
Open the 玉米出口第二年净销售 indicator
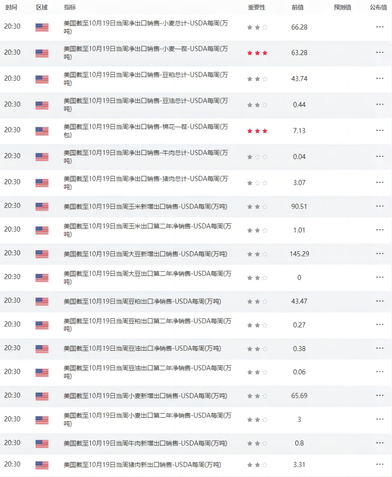(x=148, y=230)
